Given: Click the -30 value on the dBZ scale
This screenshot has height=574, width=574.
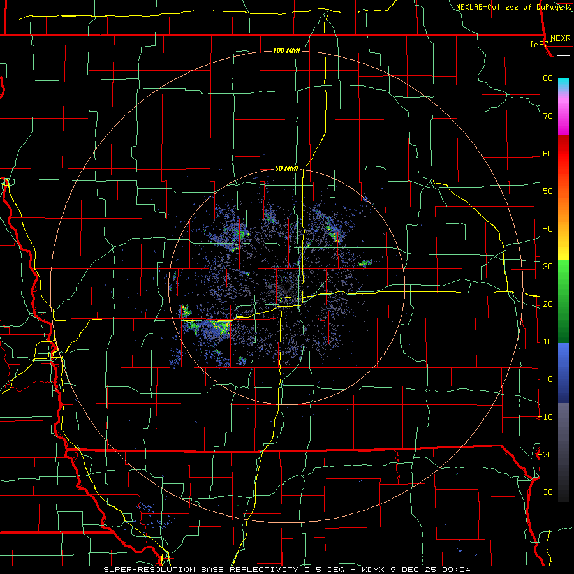Looking at the screenshot, I should click(x=545, y=492).
